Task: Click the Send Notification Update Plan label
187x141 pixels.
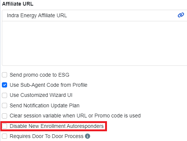Action: point(45,105)
